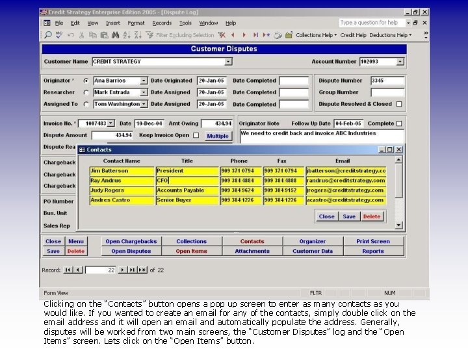Viewport: 468px width, 351px height.
Task: Expand the Assigned To name dropdown
Action: pos(144,104)
